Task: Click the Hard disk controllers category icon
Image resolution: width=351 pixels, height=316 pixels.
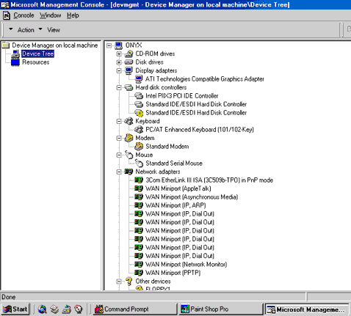Action: tap(129, 87)
